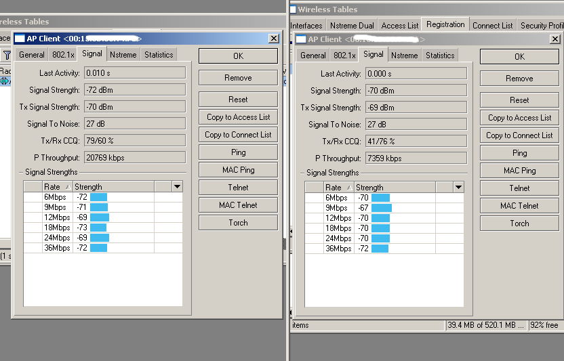Click the right AP Client window title icon

(x=301, y=39)
